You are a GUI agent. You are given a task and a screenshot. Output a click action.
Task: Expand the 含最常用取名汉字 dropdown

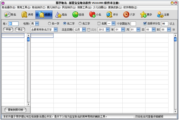55,30
